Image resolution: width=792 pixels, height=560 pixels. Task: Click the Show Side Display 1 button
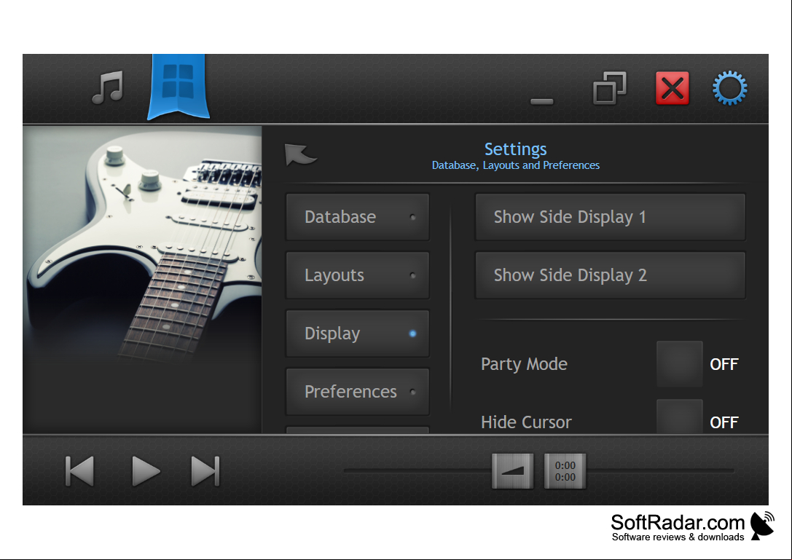point(610,217)
